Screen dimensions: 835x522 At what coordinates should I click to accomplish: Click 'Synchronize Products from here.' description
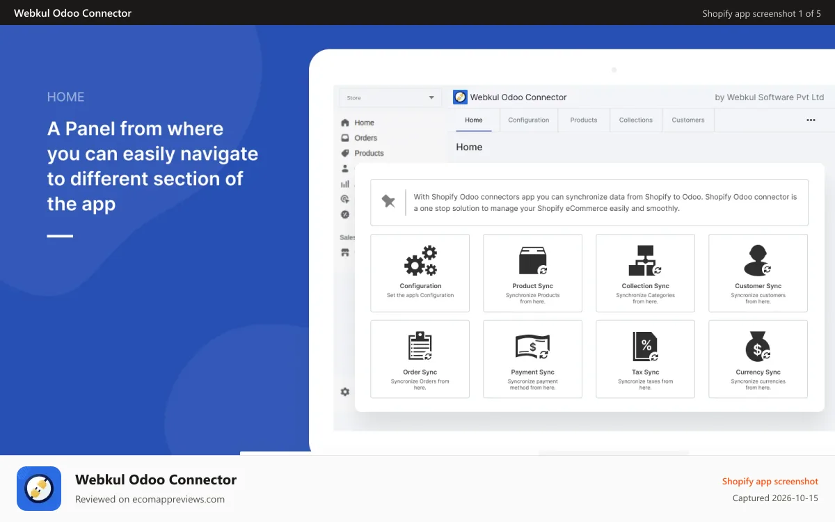click(x=533, y=299)
